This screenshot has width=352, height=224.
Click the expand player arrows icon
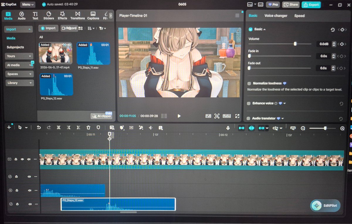[x=237, y=116]
